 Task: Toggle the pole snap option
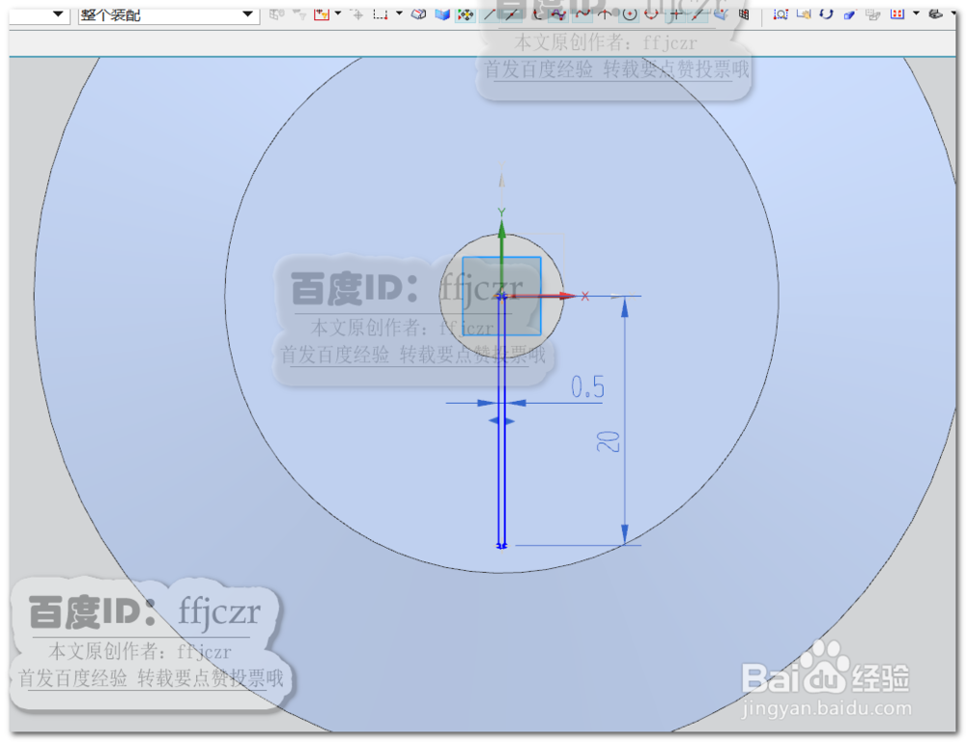[x=559, y=14]
